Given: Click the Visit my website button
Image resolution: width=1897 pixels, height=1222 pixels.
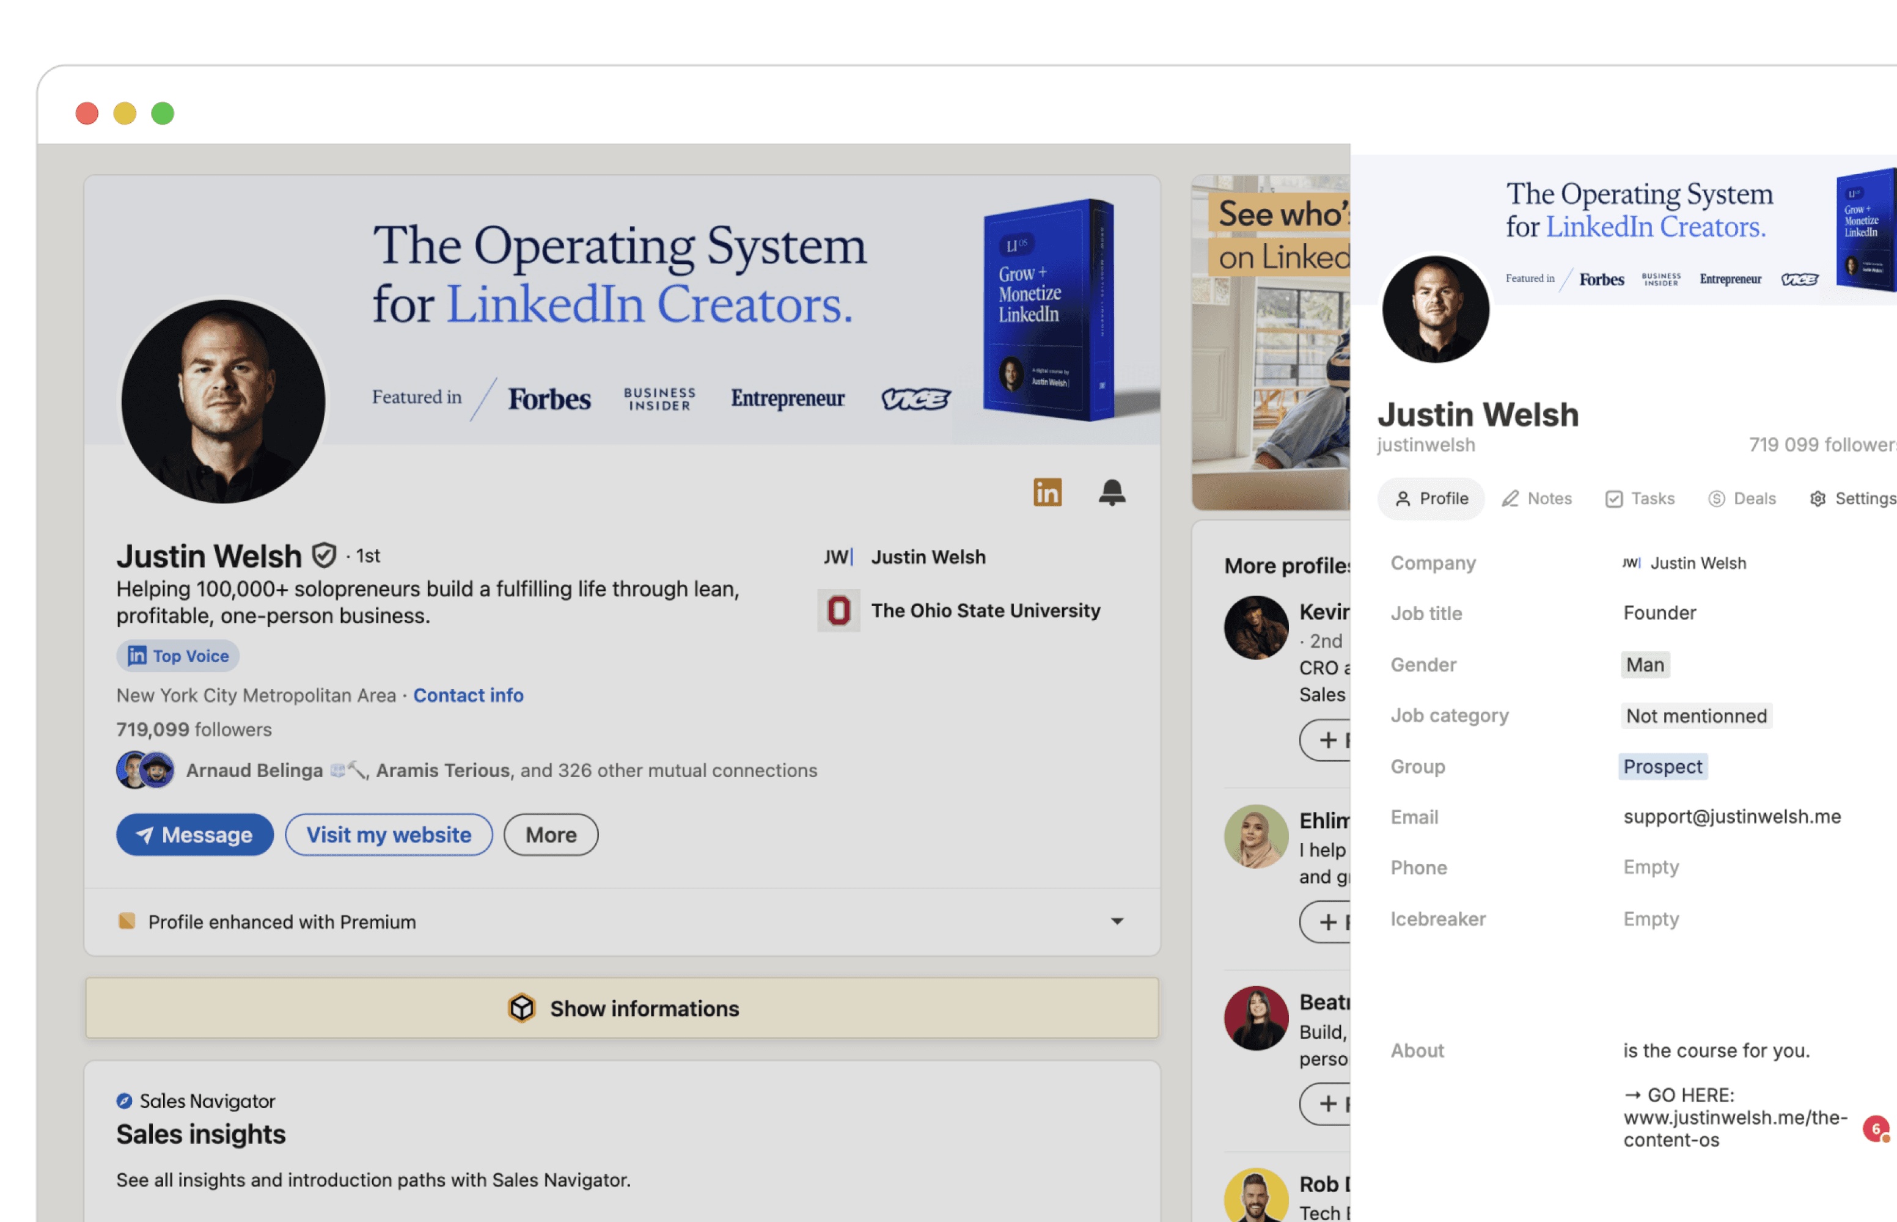Looking at the screenshot, I should 389,835.
